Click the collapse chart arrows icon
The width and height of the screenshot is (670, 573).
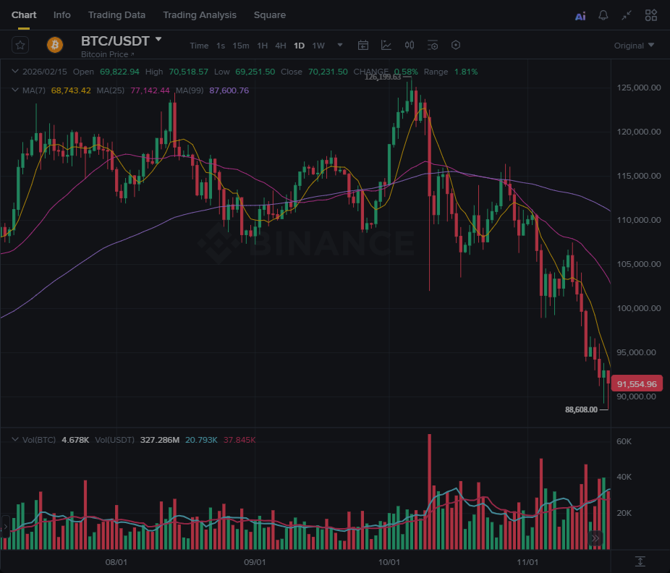pos(627,15)
